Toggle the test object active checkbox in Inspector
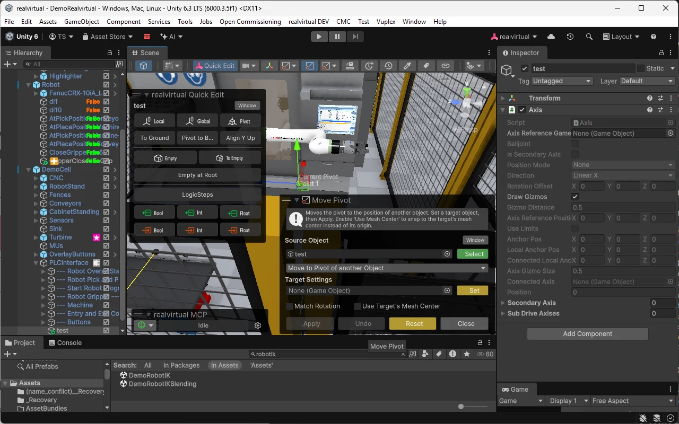The width and height of the screenshot is (679, 424). pos(525,68)
